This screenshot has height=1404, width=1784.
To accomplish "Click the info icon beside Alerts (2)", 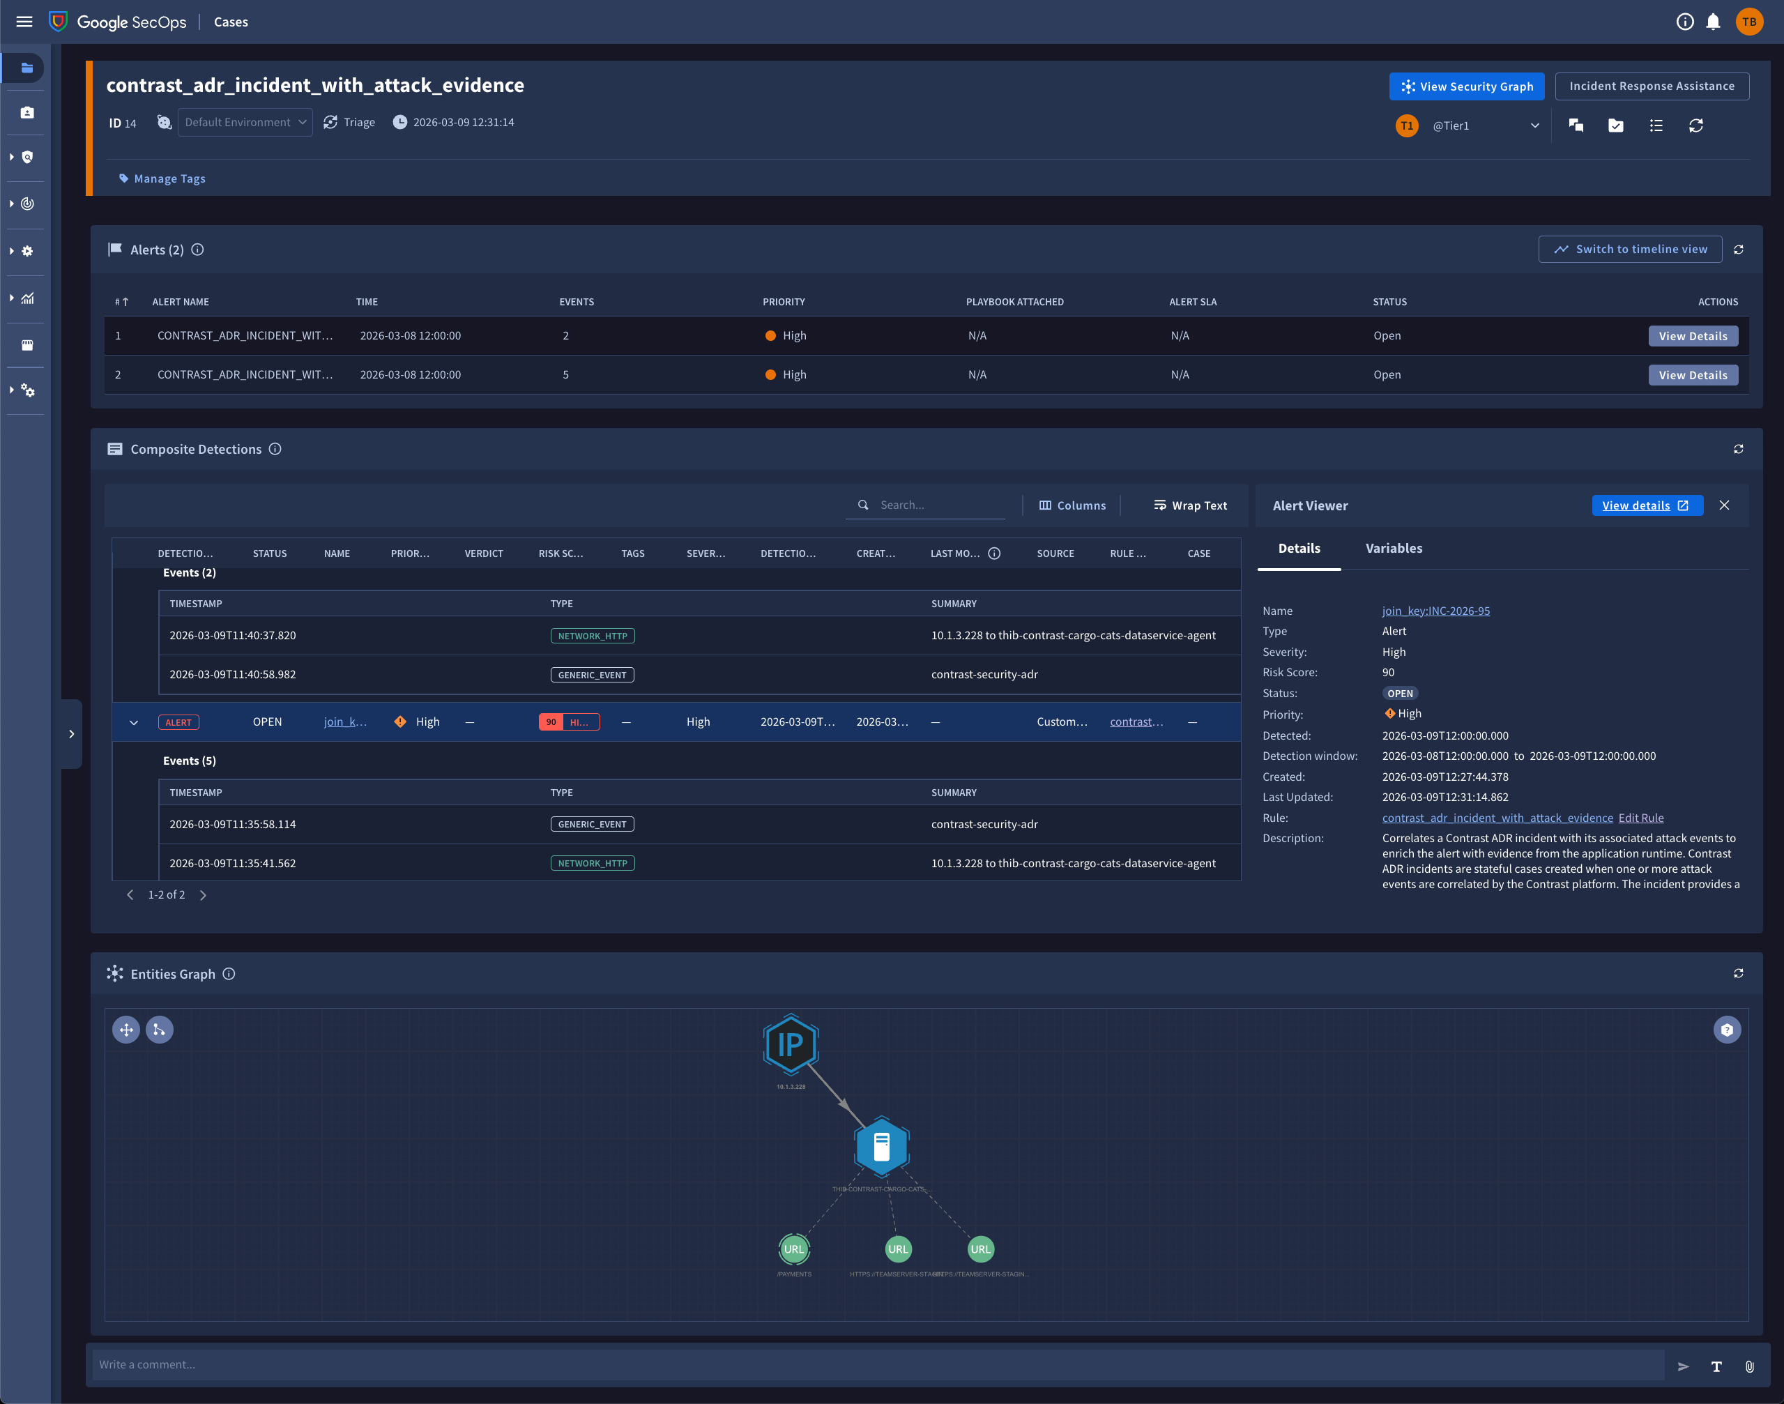I will coord(197,250).
